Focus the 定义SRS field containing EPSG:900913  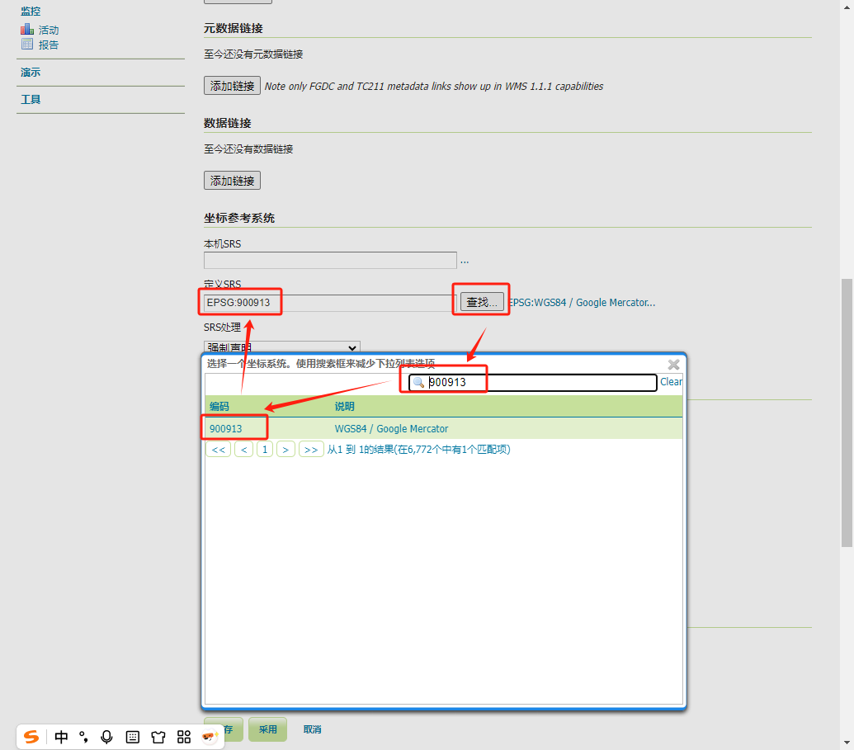(x=330, y=303)
